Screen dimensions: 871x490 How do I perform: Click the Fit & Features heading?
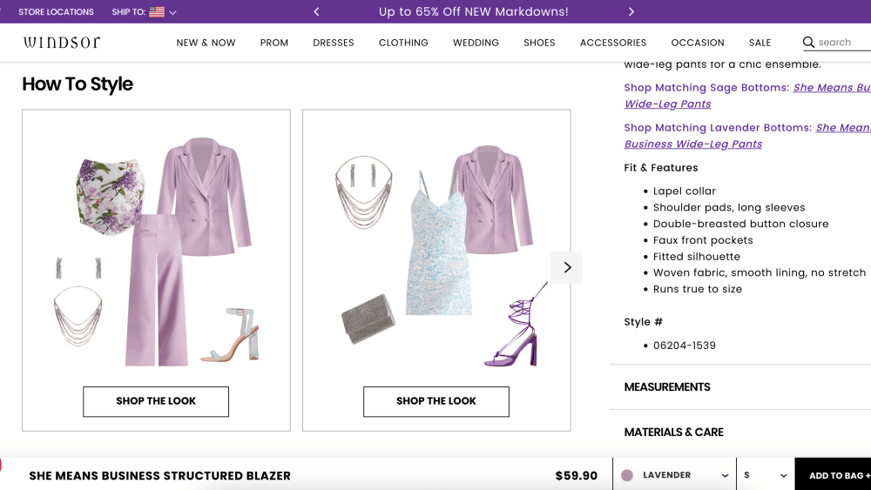(x=660, y=168)
